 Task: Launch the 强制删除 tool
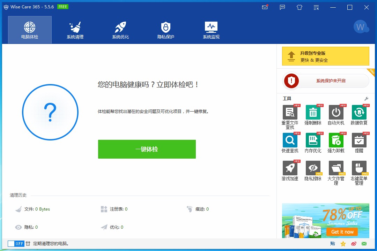pos(313,115)
